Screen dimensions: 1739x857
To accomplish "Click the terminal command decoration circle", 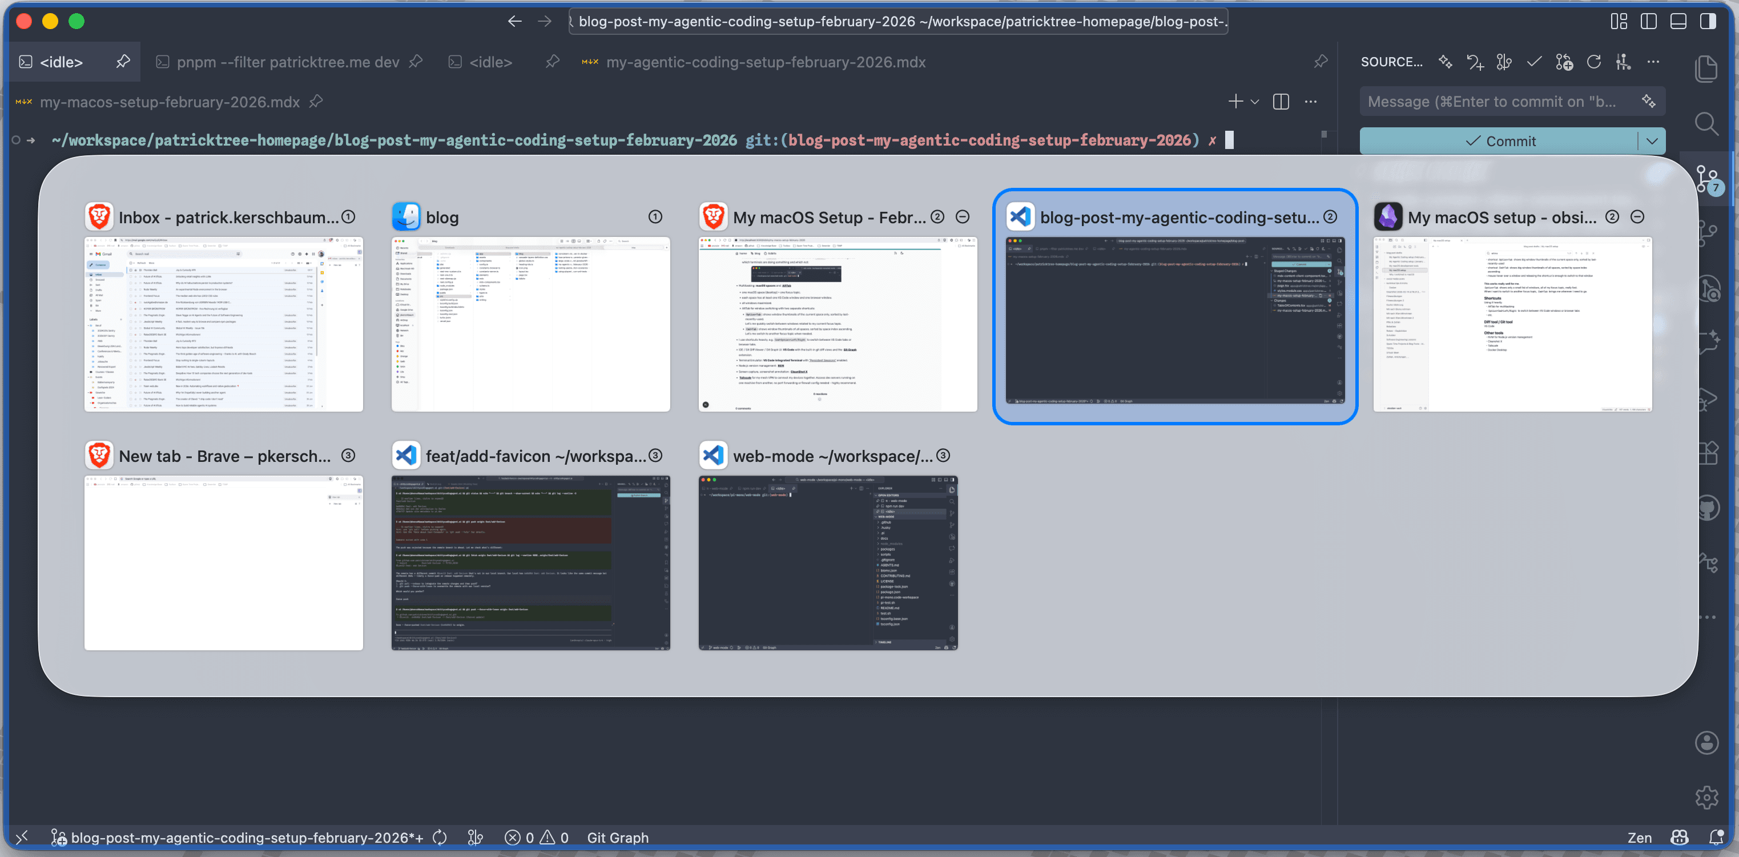I will coord(15,140).
